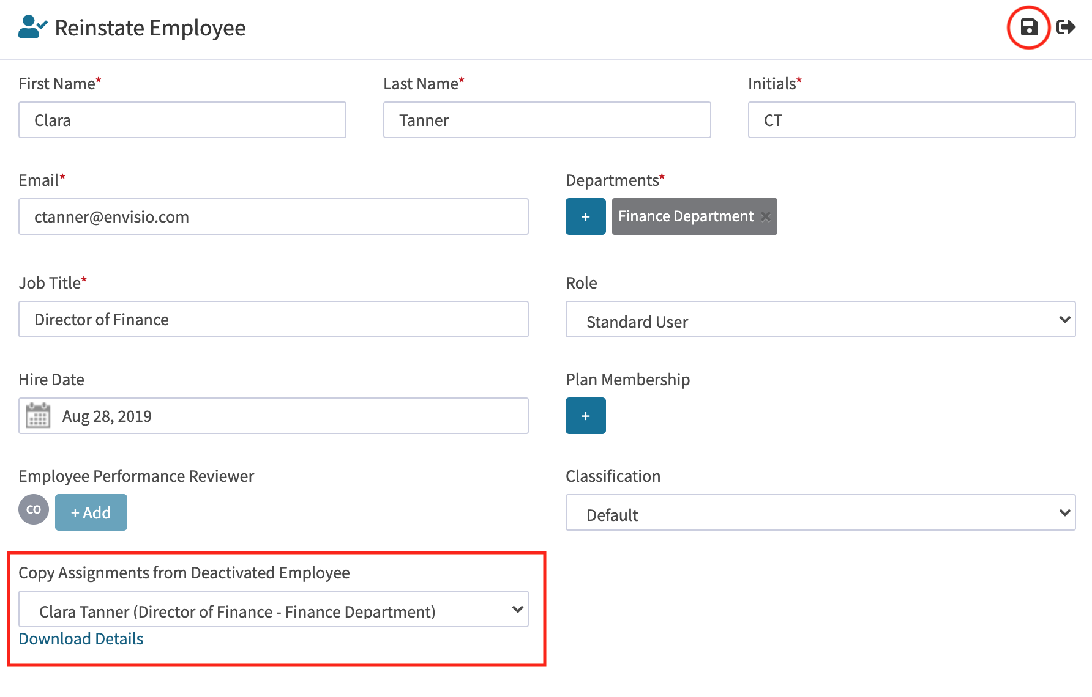
Task: Open the Hire Date calendar icon
Action: 38,416
